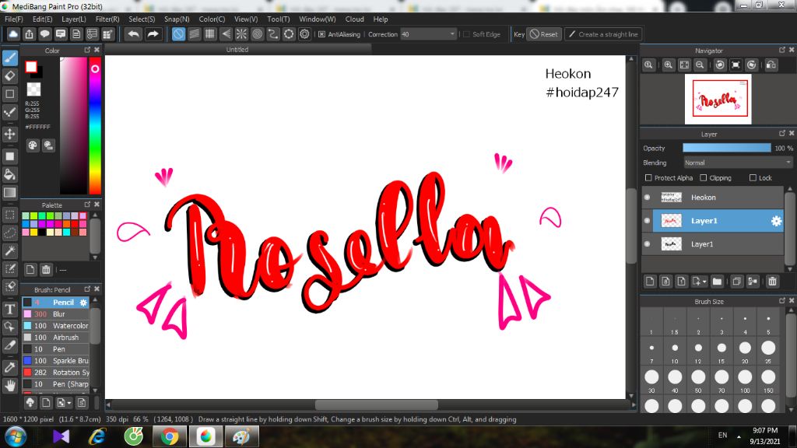
Task: Pop out the Brush Size panel
Action: click(782, 301)
